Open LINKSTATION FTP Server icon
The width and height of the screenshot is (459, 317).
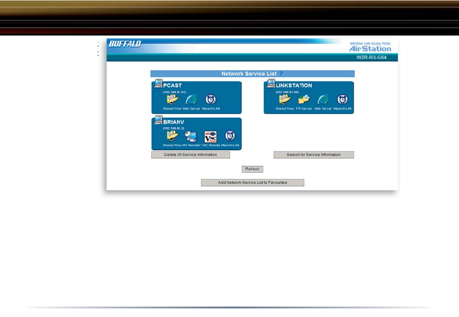tap(304, 99)
